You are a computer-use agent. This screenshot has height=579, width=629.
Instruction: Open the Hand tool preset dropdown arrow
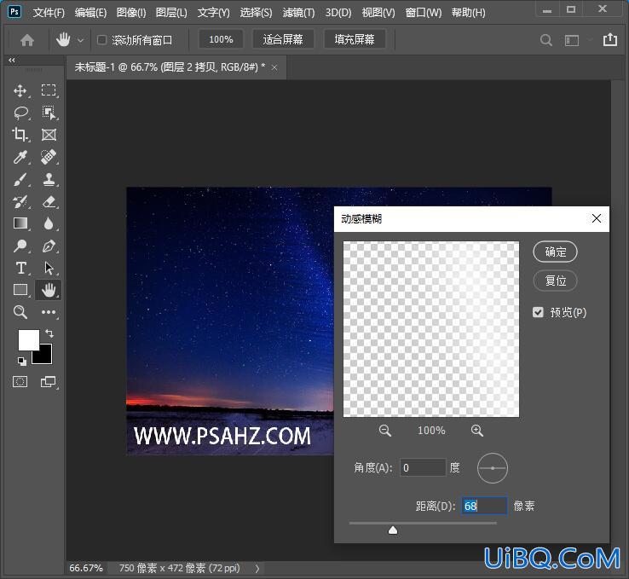(81, 40)
